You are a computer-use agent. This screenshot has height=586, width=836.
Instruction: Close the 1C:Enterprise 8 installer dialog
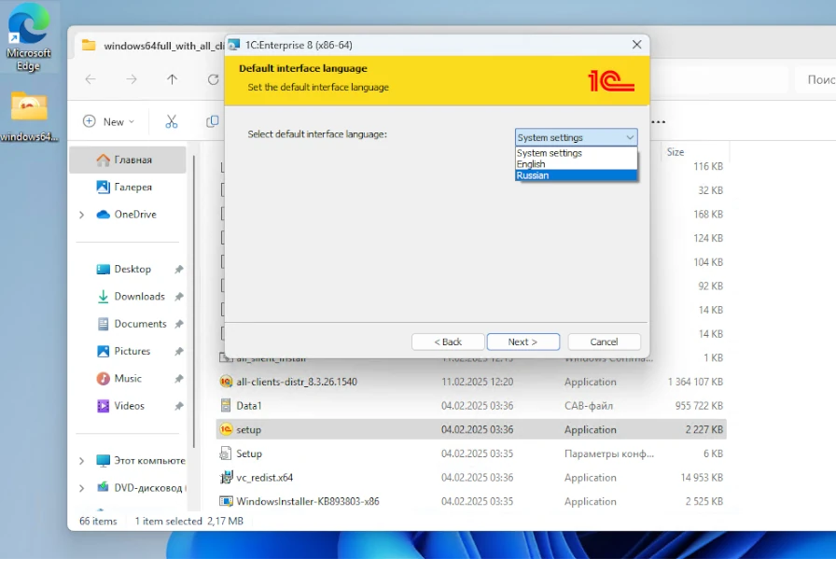tap(636, 45)
